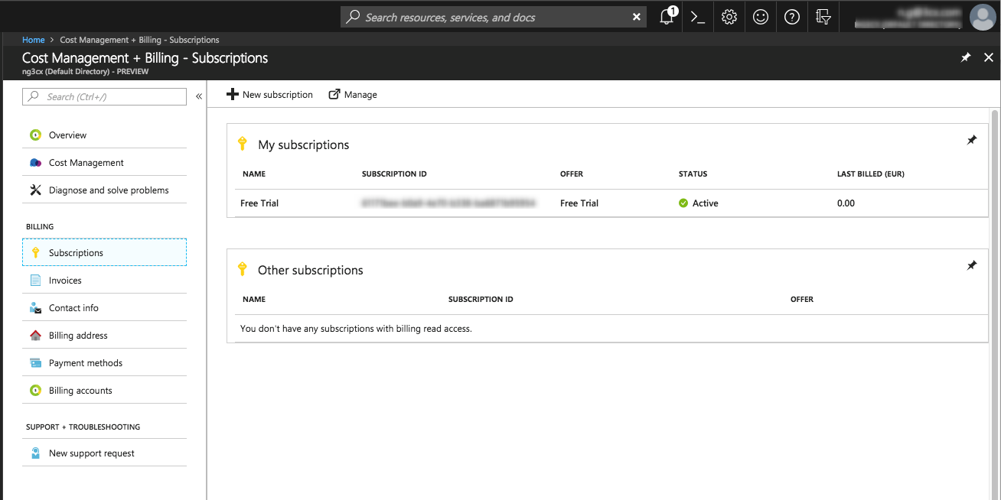Open directory and subscription filter icon

pyautogui.click(x=823, y=17)
